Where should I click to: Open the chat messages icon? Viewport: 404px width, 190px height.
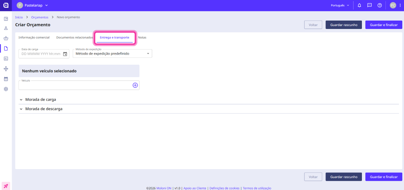coord(369,5)
